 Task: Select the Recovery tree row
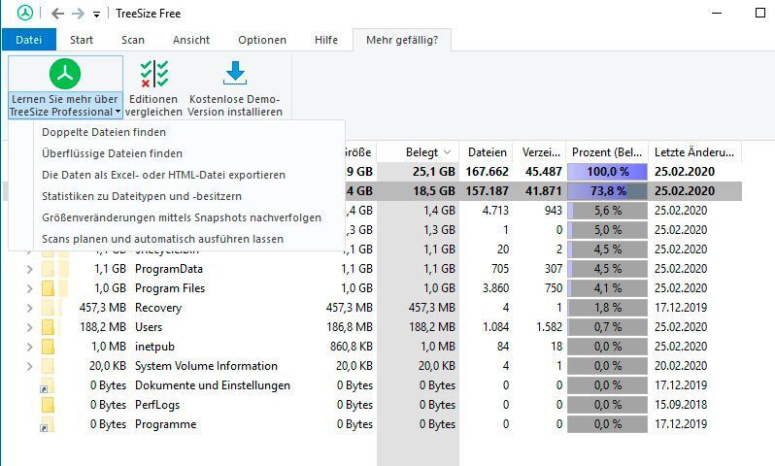point(372,308)
